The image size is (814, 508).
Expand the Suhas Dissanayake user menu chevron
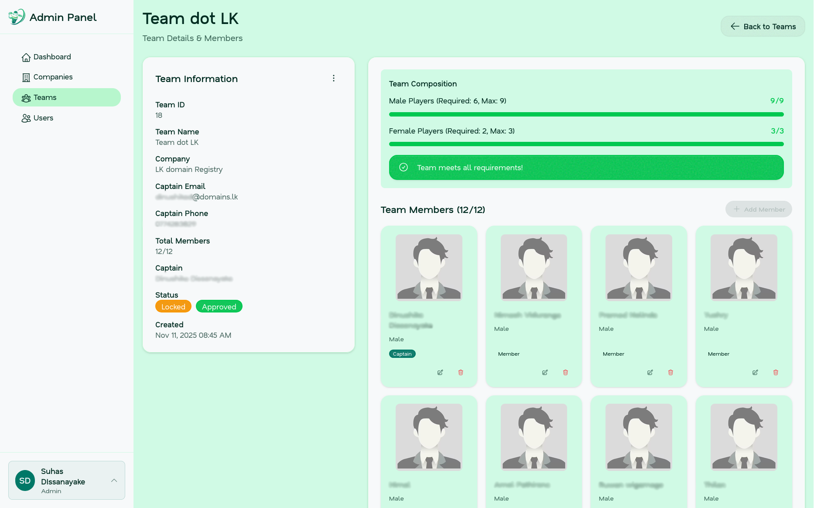pos(114,481)
